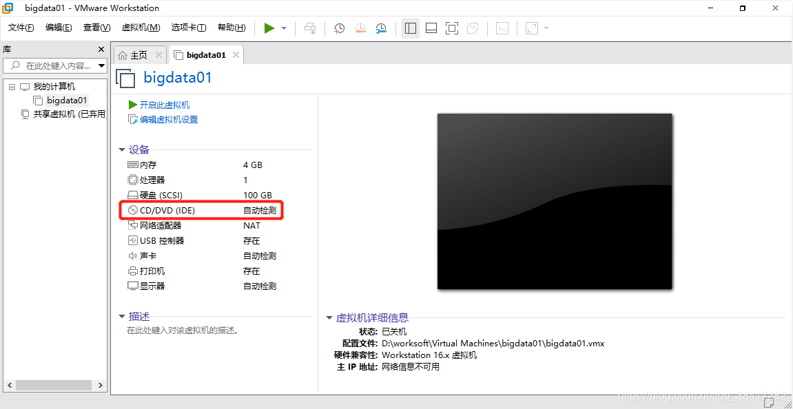Click the Revert to Snapshot icon
793x409 pixels.
[360, 28]
